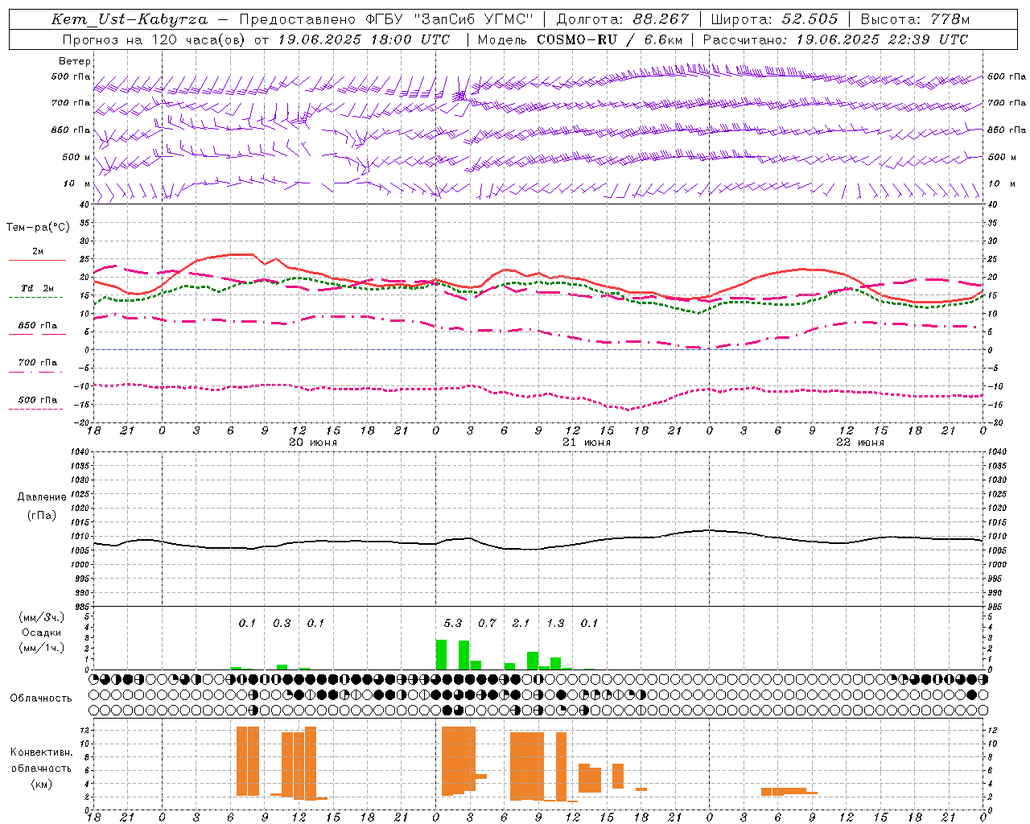
Task: Click the 700 гПа entry in temperature legend
Action: tap(38, 363)
